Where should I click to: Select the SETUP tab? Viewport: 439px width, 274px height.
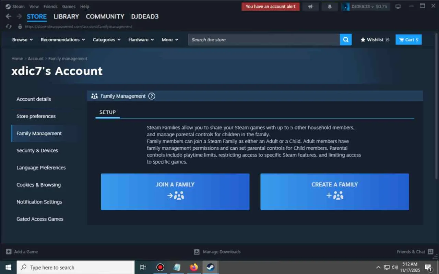(x=108, y=112)
